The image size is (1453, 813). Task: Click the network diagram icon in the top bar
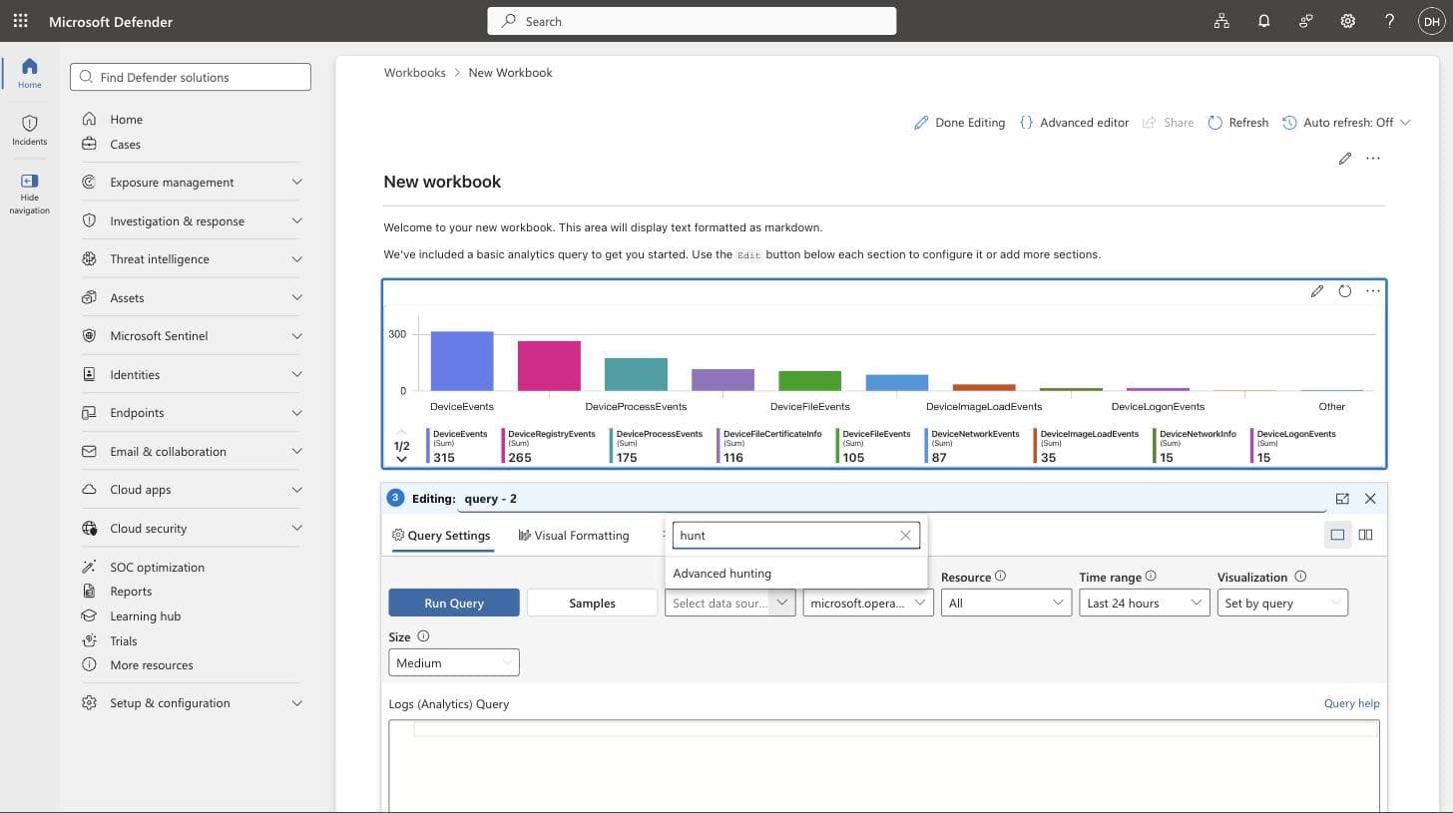[x=1221, y=21]
